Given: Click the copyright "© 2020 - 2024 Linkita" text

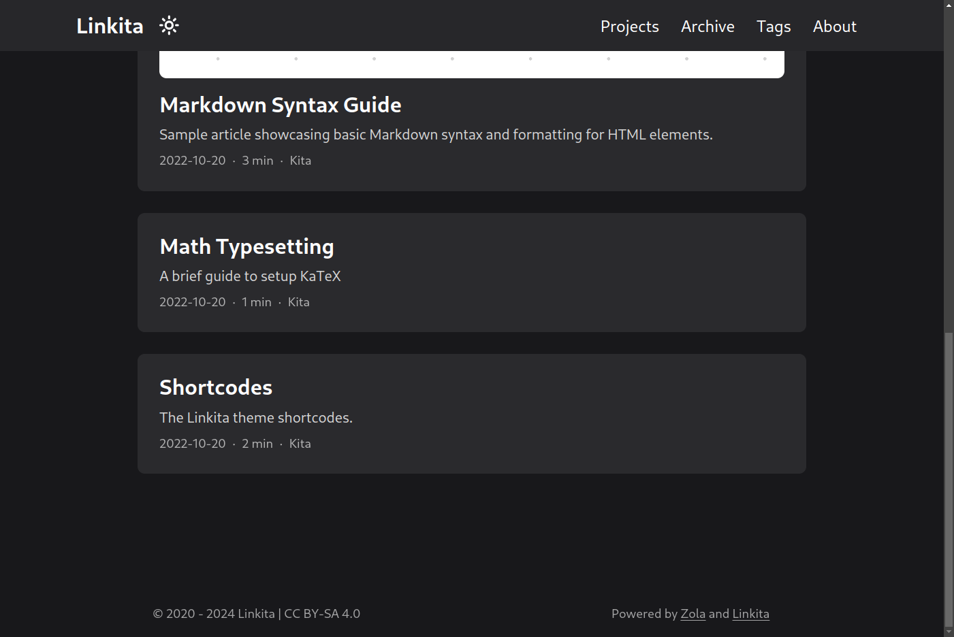Looking at the screenshot, I should pos(214,613).
